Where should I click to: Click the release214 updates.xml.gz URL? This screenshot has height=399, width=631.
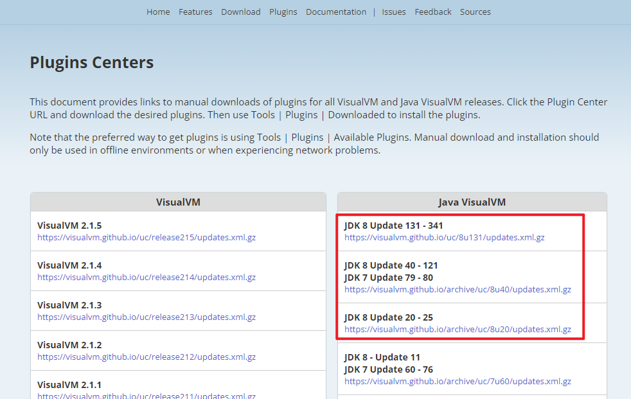pyautogui.click(x=147, y=277)
